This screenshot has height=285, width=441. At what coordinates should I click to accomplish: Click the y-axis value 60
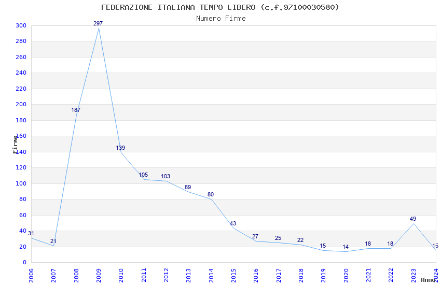tap(23, 216)
